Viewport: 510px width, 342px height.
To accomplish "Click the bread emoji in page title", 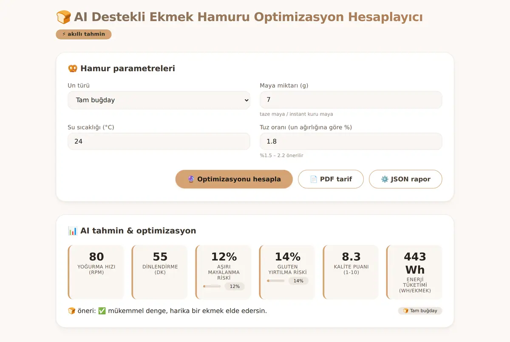I will tap(64, 17).
